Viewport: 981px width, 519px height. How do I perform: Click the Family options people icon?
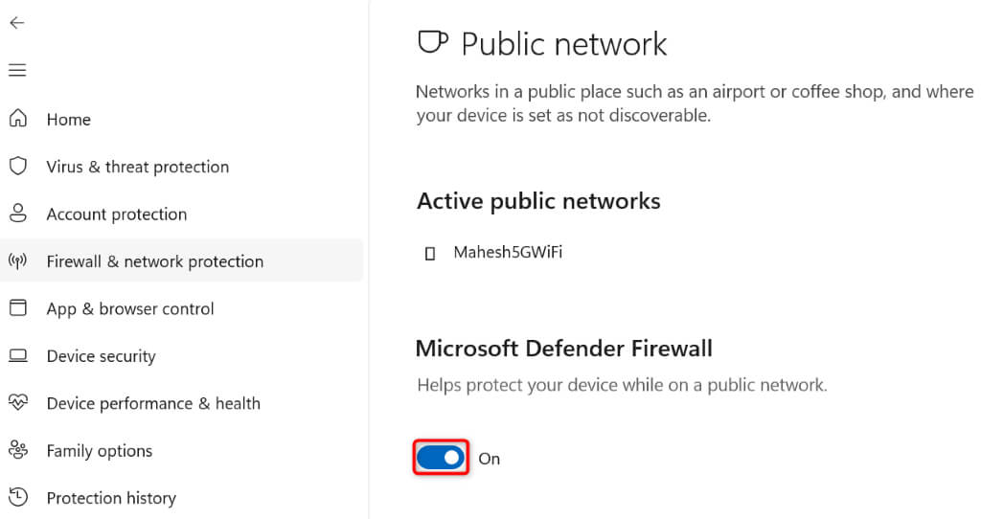(x=17, y=450)
